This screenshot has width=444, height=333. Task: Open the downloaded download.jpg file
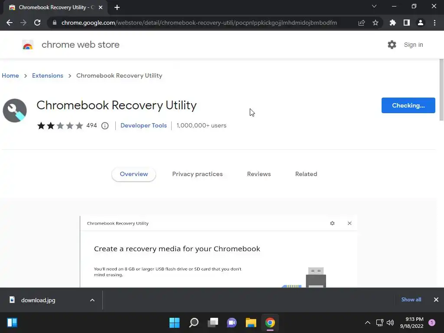tap(38, 300)
